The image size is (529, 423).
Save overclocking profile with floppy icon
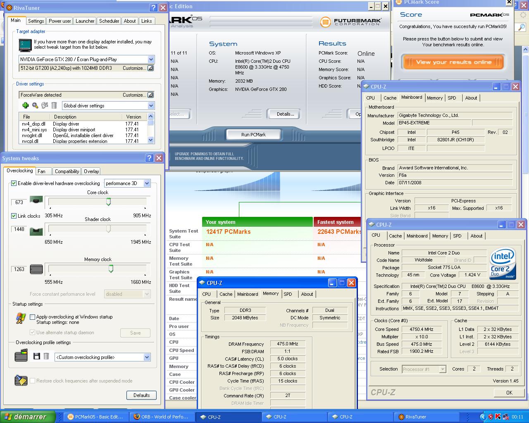pyautogui.click(x=36, y=356)
